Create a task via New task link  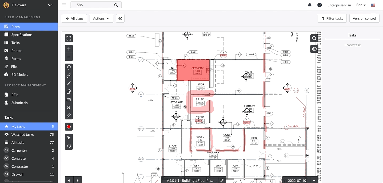coord(352,45)
